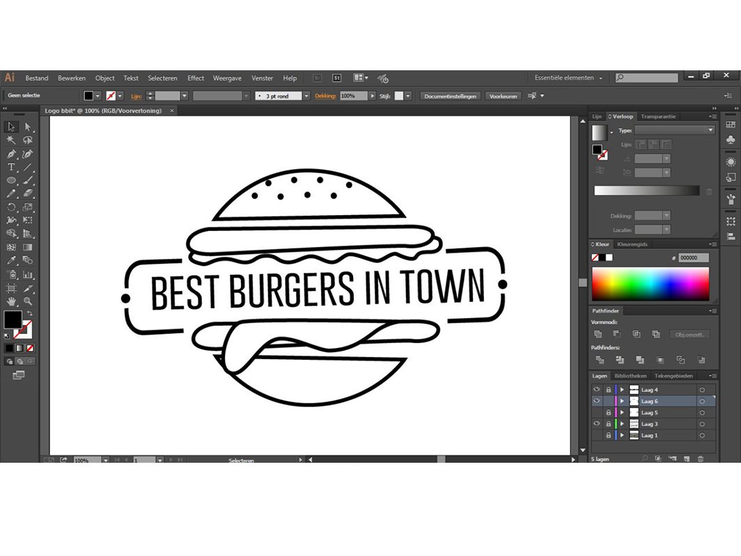Switch to the Tekengebieden tab
The height and width of the screenshot is (556, 741).
[x=673, y=376]
